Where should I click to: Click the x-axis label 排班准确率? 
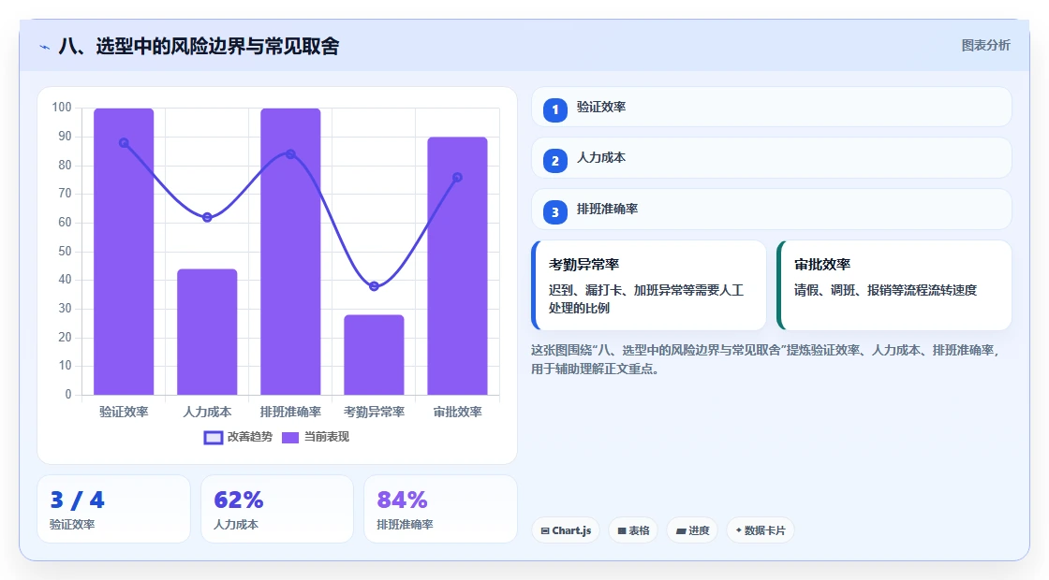290,413
